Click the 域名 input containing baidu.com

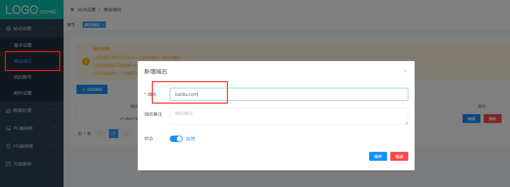(289, 94)
